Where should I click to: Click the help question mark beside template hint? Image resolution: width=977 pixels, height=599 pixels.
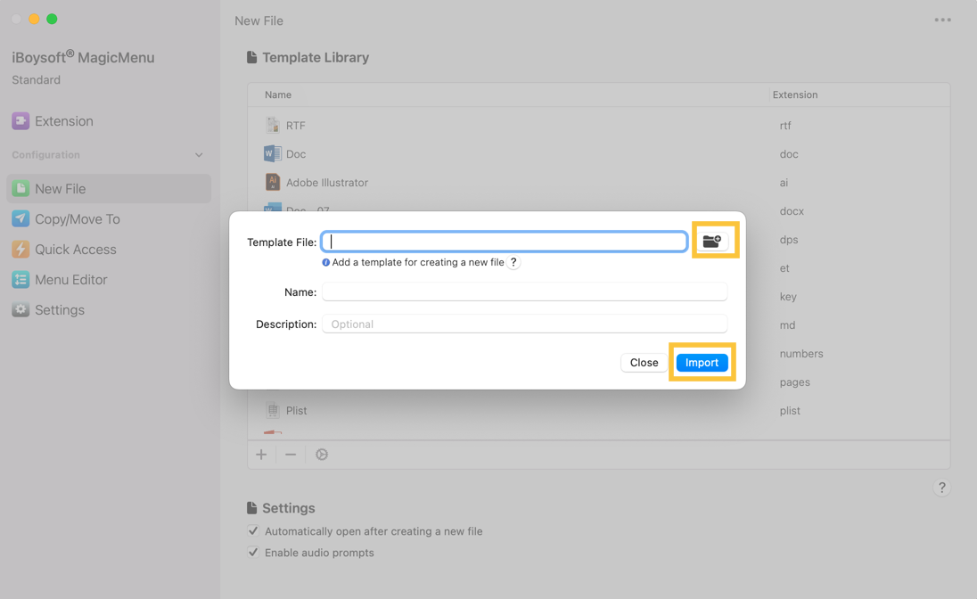[513, 262]
